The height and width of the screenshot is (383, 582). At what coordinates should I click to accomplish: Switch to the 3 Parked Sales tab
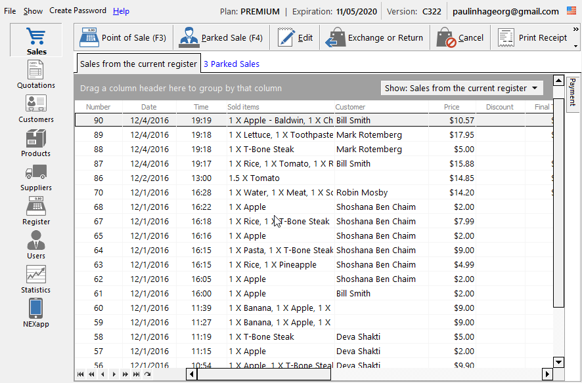(x=233, y=64)
